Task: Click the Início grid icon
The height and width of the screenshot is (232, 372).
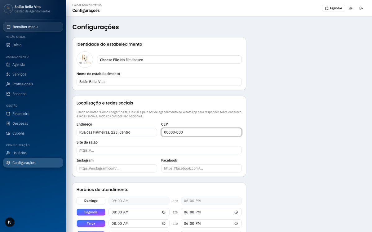Action: point(8,45)
